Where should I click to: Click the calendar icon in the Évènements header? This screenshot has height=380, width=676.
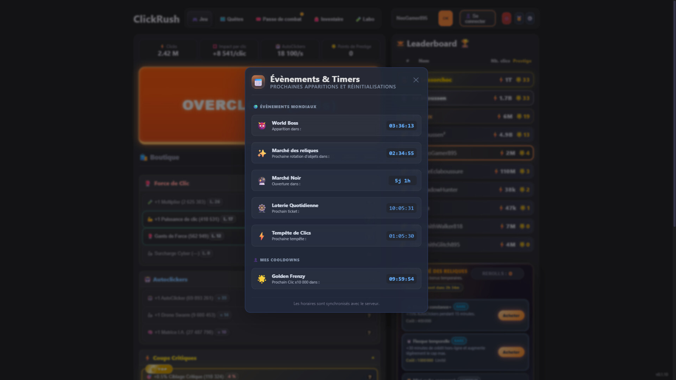tap(258, 82)
